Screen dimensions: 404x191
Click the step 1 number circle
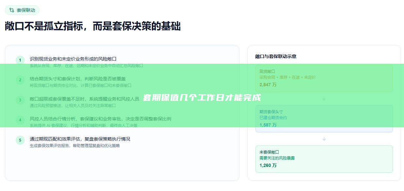[20, 60]
